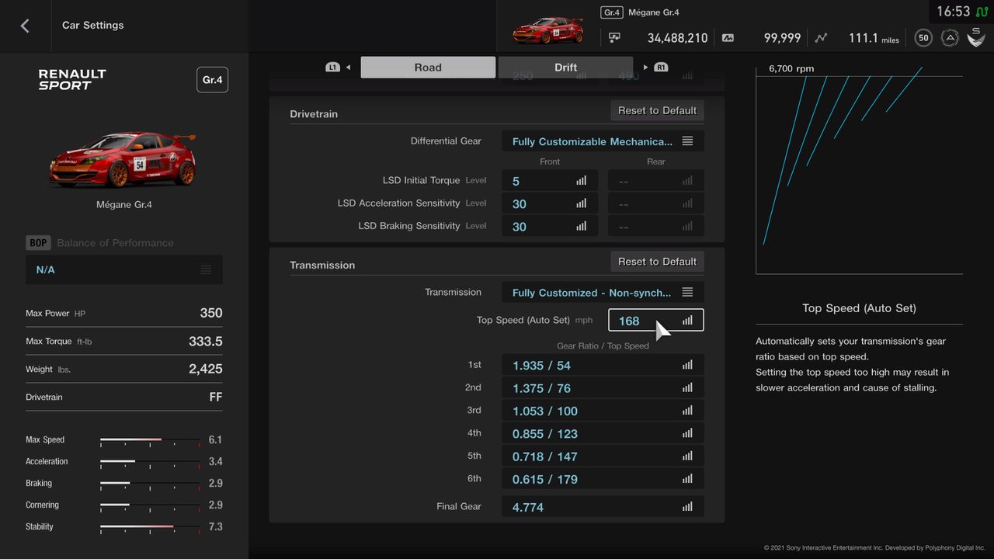The width and height of the screenshot is (994, 559).
Task: Reset Drivetrain settings to default
Action: point(657,110)
